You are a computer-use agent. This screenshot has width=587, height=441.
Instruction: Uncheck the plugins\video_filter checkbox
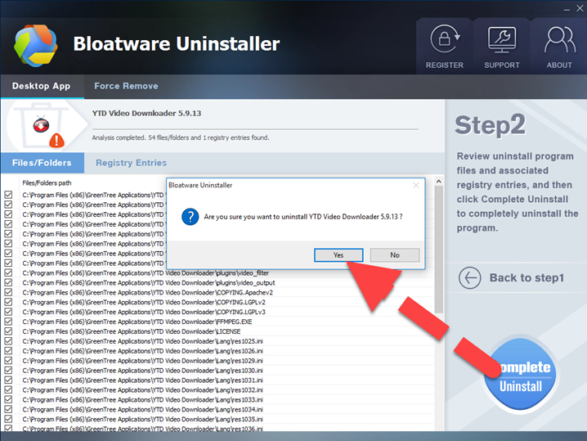coord(8,272)
